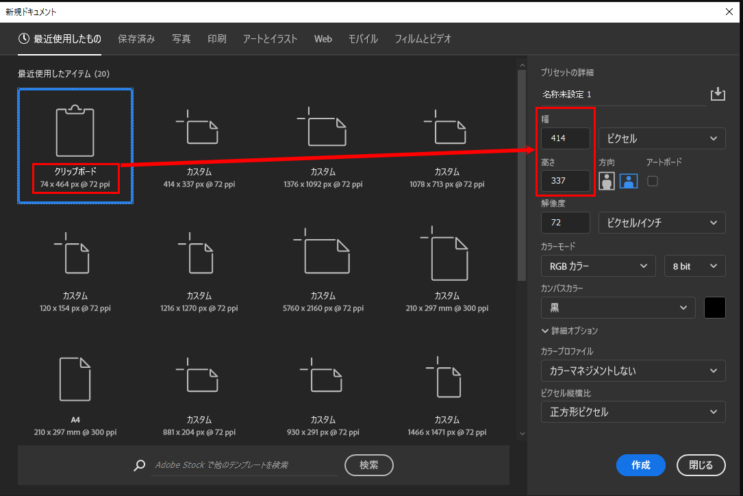Viewport: 743px width, 496px height.
Task: Collapse the 詳細オプション section
Action: tap(570, 331)
